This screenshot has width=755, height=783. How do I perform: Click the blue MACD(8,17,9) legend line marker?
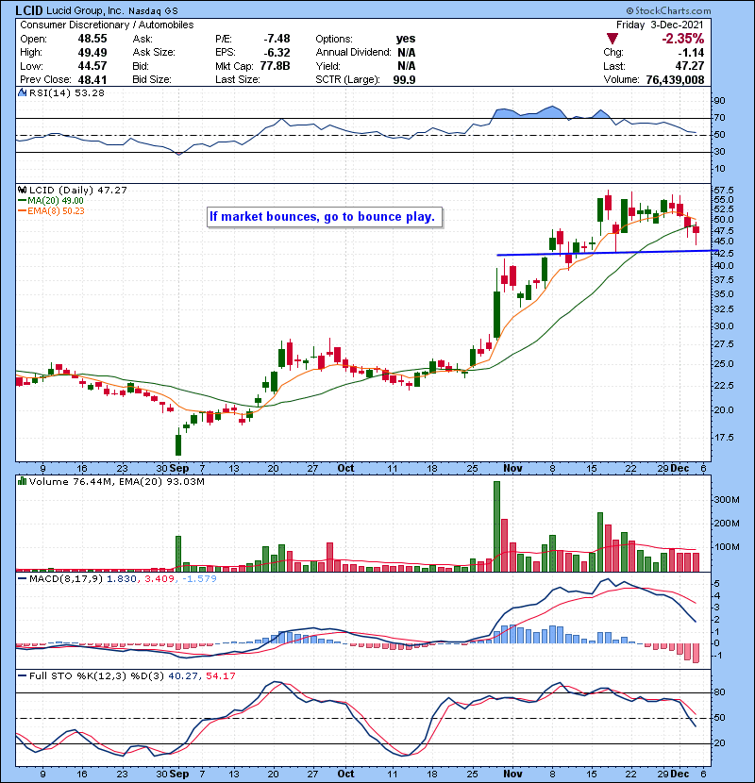coord(22,578)
